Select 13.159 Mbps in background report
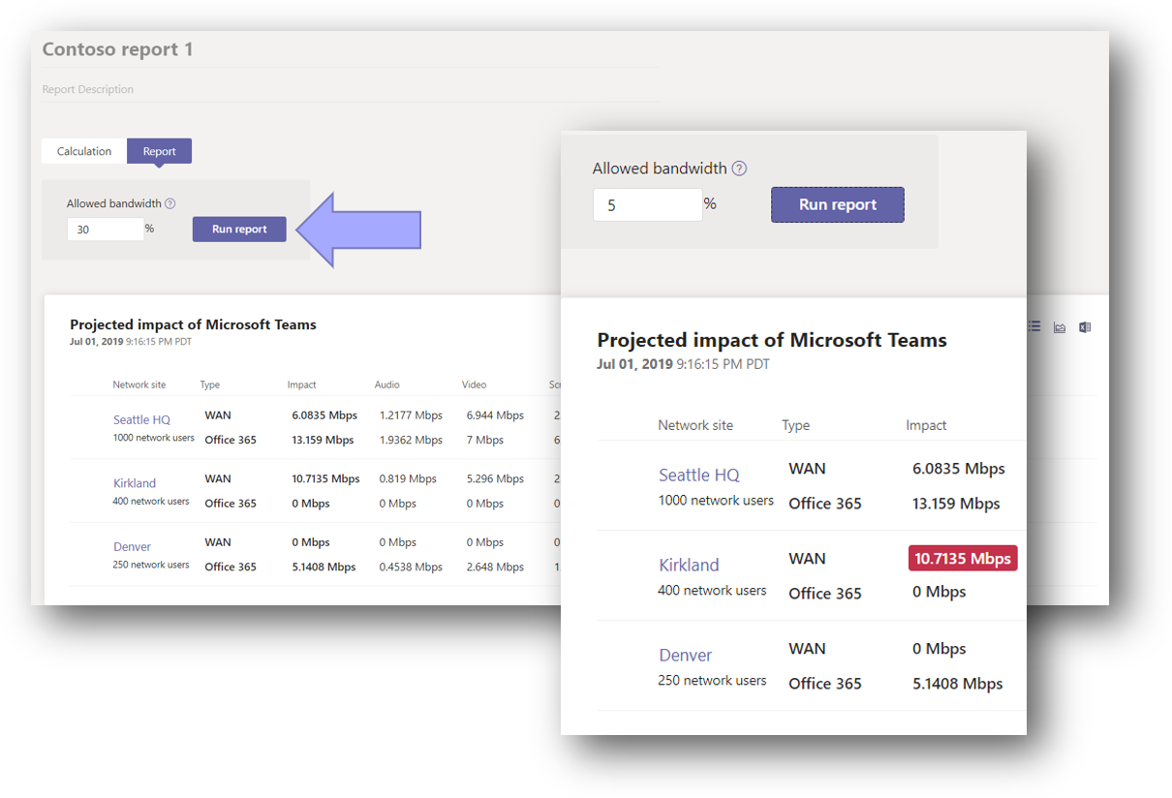 pyautogui.click(x=323, y=440)
